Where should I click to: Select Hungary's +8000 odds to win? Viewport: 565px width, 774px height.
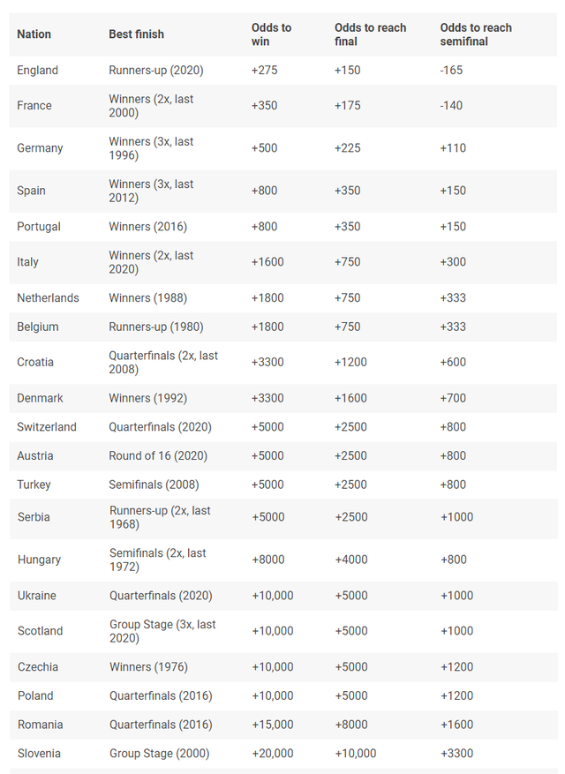[268, 560]
